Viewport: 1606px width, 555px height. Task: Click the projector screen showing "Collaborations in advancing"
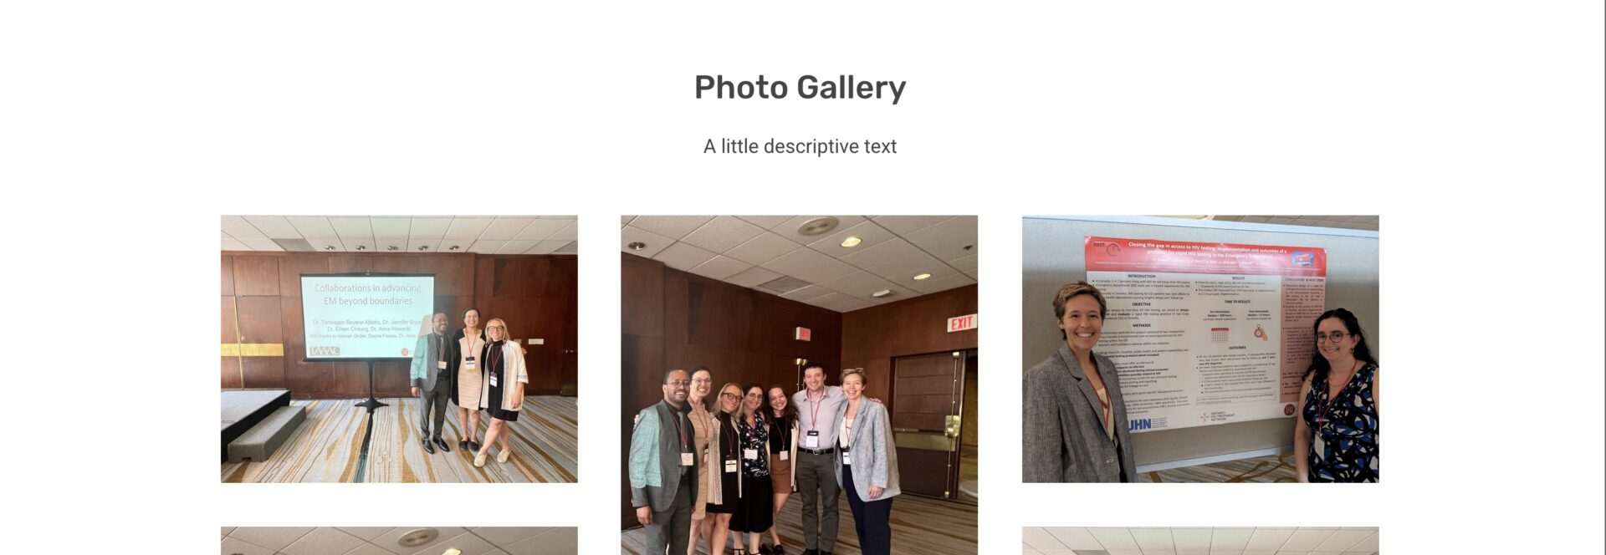coord(367,317)
